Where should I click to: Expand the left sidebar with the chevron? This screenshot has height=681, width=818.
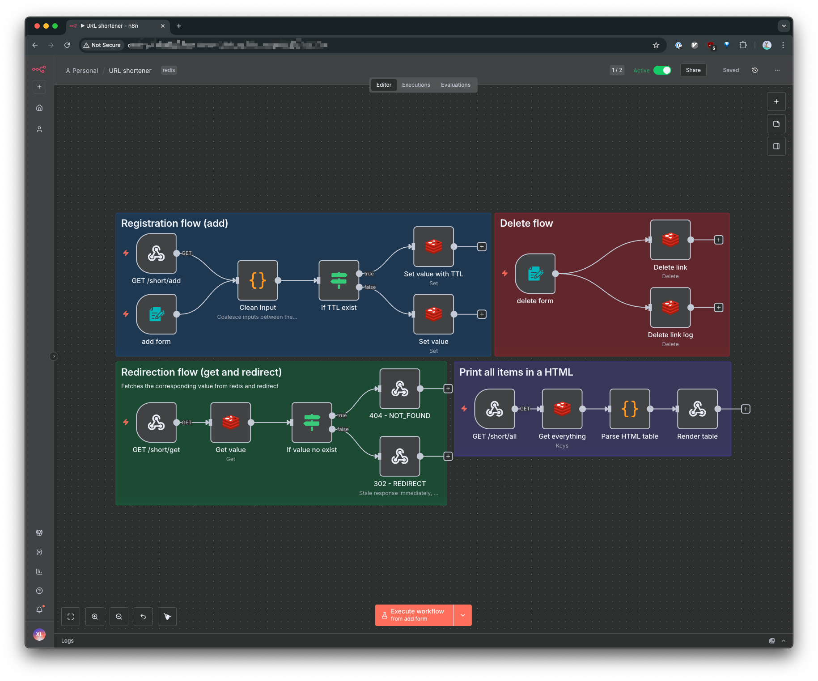tap(54, 356)
